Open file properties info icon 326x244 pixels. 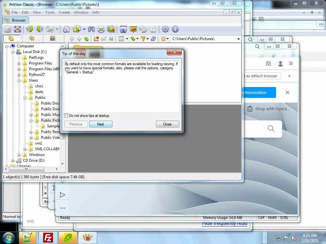[66, 29]
